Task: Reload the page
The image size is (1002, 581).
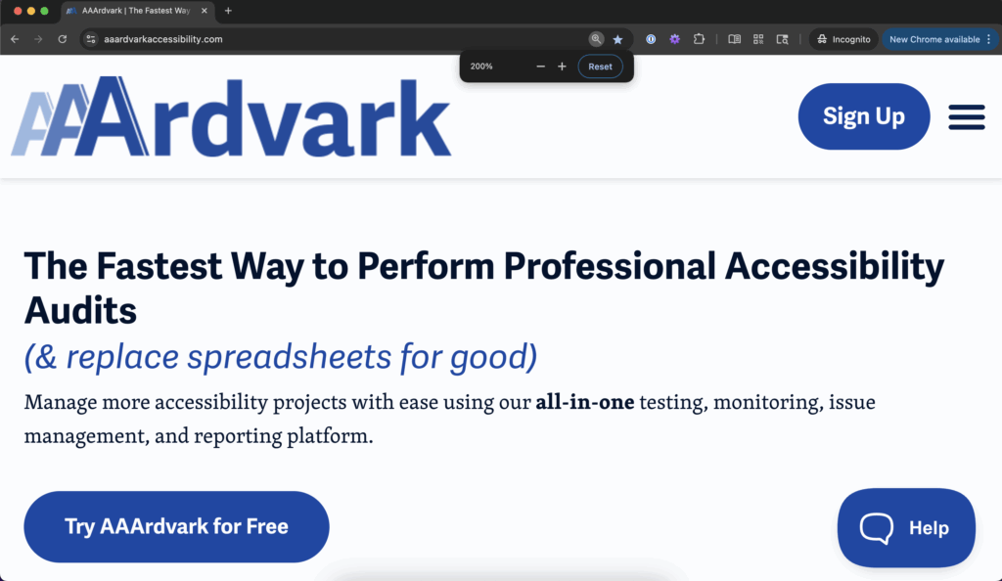Action: (63, 39)
